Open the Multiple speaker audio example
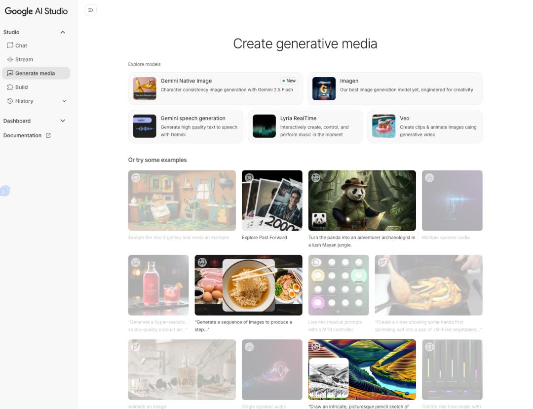Viewport: 533px width, 409px height. [452, 201]
